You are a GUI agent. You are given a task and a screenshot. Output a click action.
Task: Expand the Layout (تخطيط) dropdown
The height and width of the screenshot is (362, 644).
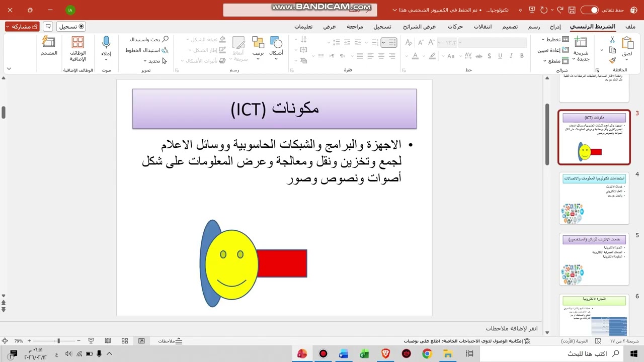tap(555, 39)
